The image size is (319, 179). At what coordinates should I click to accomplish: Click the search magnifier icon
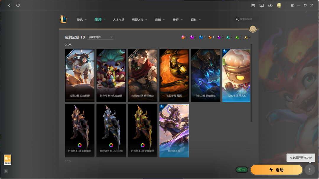(237, 19)
